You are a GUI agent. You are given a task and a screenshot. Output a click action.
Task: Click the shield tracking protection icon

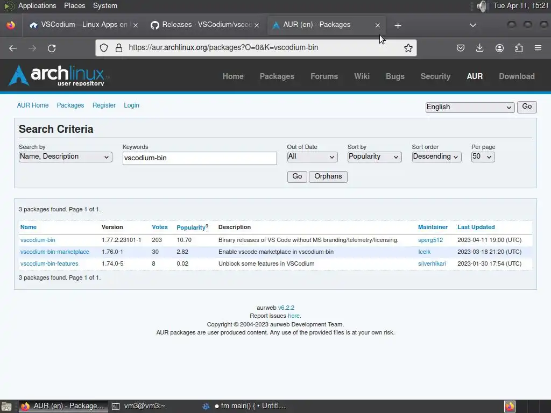pos(104,48)
